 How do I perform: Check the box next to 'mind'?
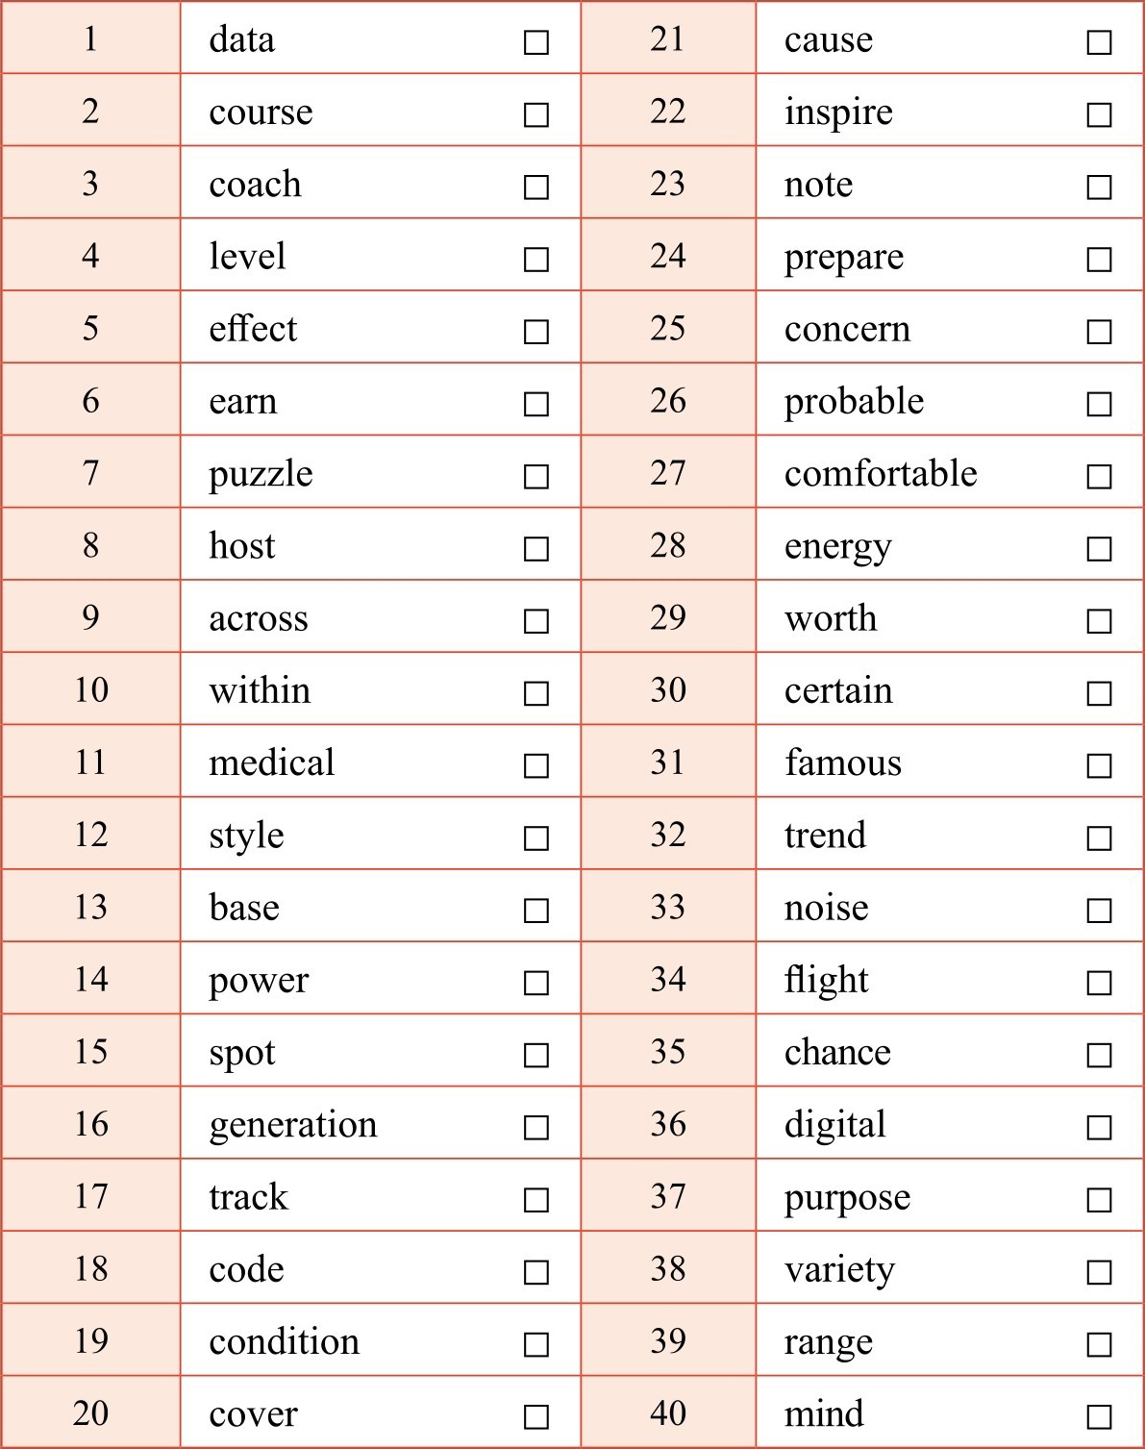(1099, 1416)
